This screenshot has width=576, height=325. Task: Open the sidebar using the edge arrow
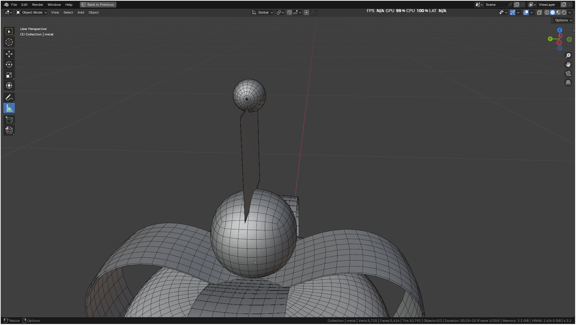coord(574,30)
